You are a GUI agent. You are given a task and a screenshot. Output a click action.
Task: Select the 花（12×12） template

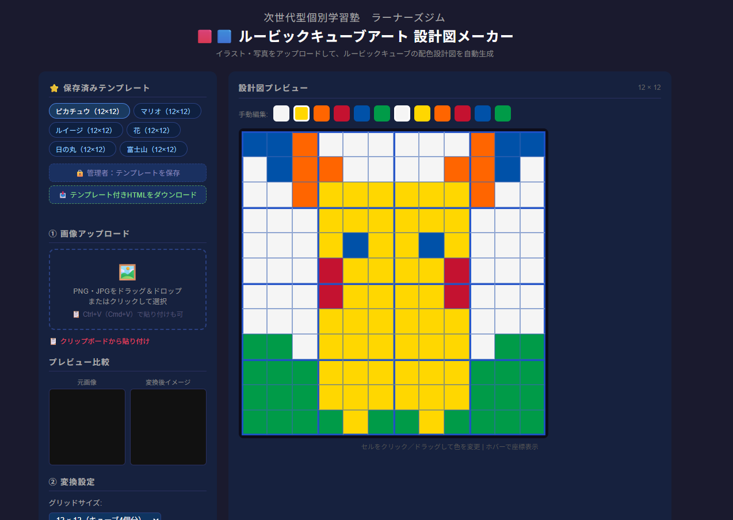(x=154, y=130)
